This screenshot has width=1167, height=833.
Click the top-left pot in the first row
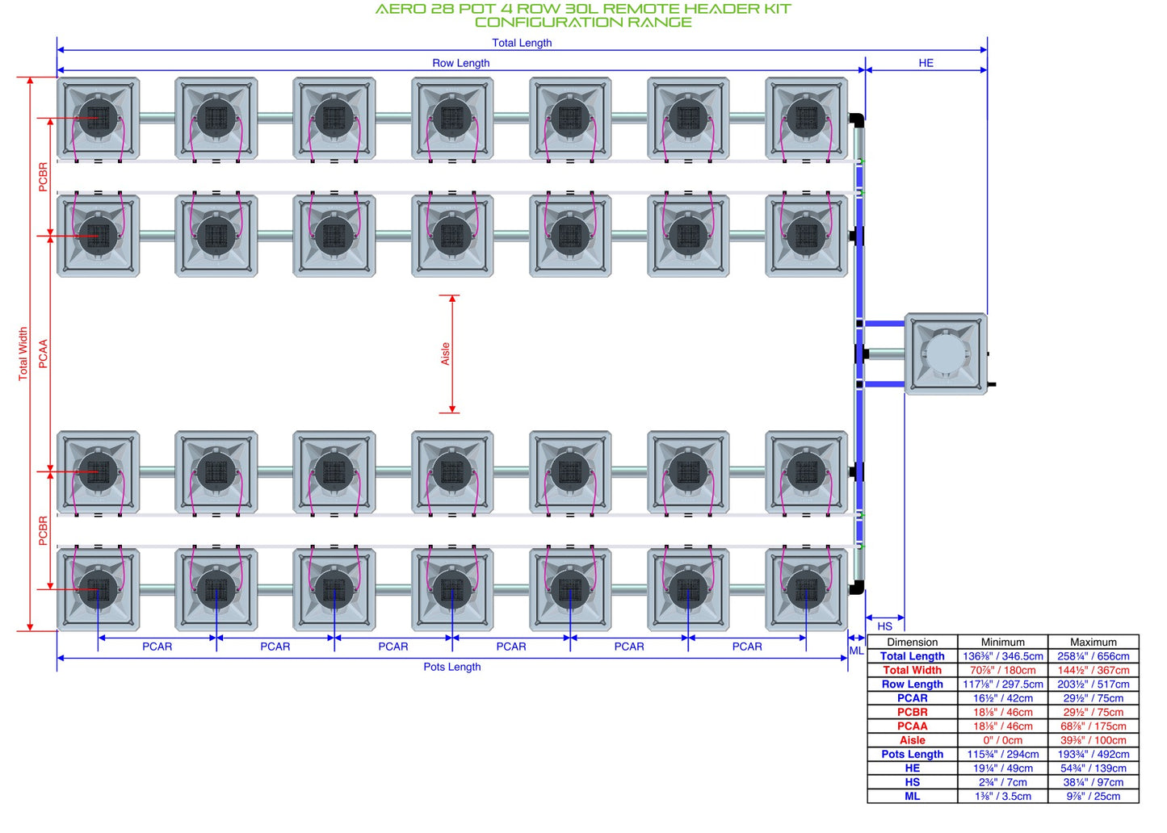pos(98,118)
